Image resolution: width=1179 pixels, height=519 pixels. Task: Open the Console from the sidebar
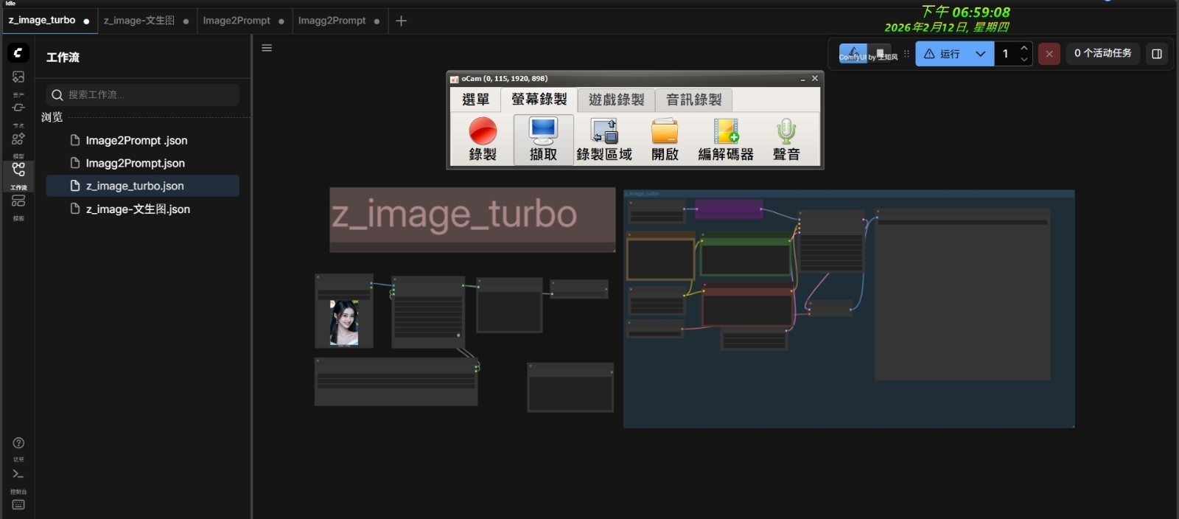[x=18, y=474]
